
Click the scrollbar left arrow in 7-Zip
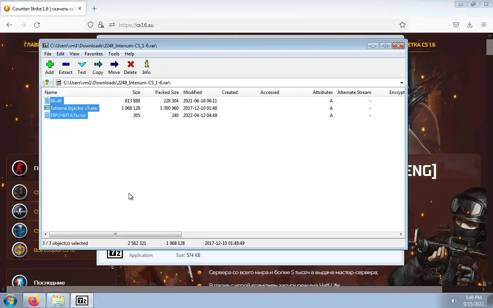click(x=45, y=234)
